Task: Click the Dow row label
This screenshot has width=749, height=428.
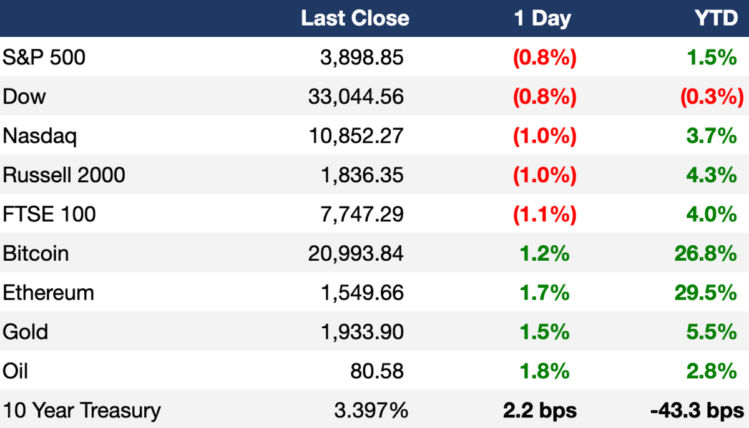Action: (x=24, y=97)
